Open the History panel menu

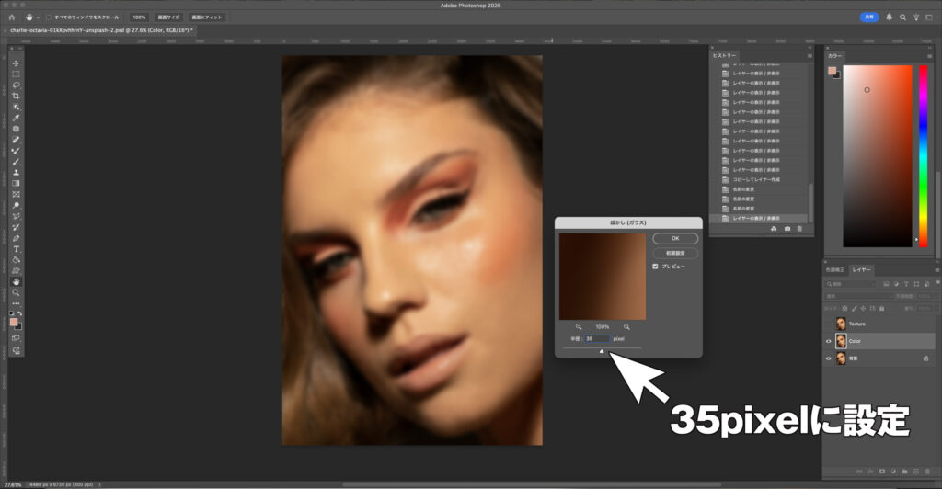810,56
